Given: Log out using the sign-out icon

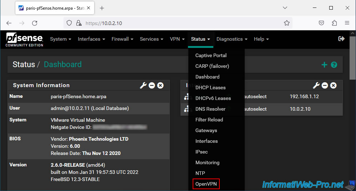Looking at the screenshot, I should [341, 39].
